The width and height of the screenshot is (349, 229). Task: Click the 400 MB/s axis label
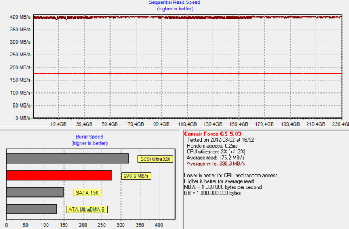(20, 17)
